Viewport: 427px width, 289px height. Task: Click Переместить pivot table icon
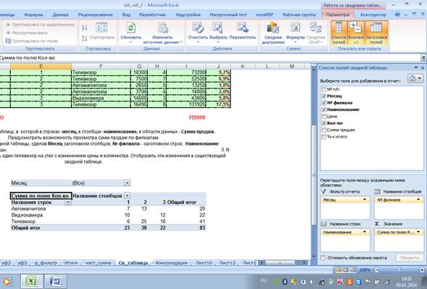[x=242, y=28]
